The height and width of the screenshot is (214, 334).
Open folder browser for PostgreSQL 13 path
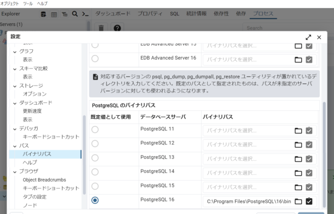(x=298, y=159)
